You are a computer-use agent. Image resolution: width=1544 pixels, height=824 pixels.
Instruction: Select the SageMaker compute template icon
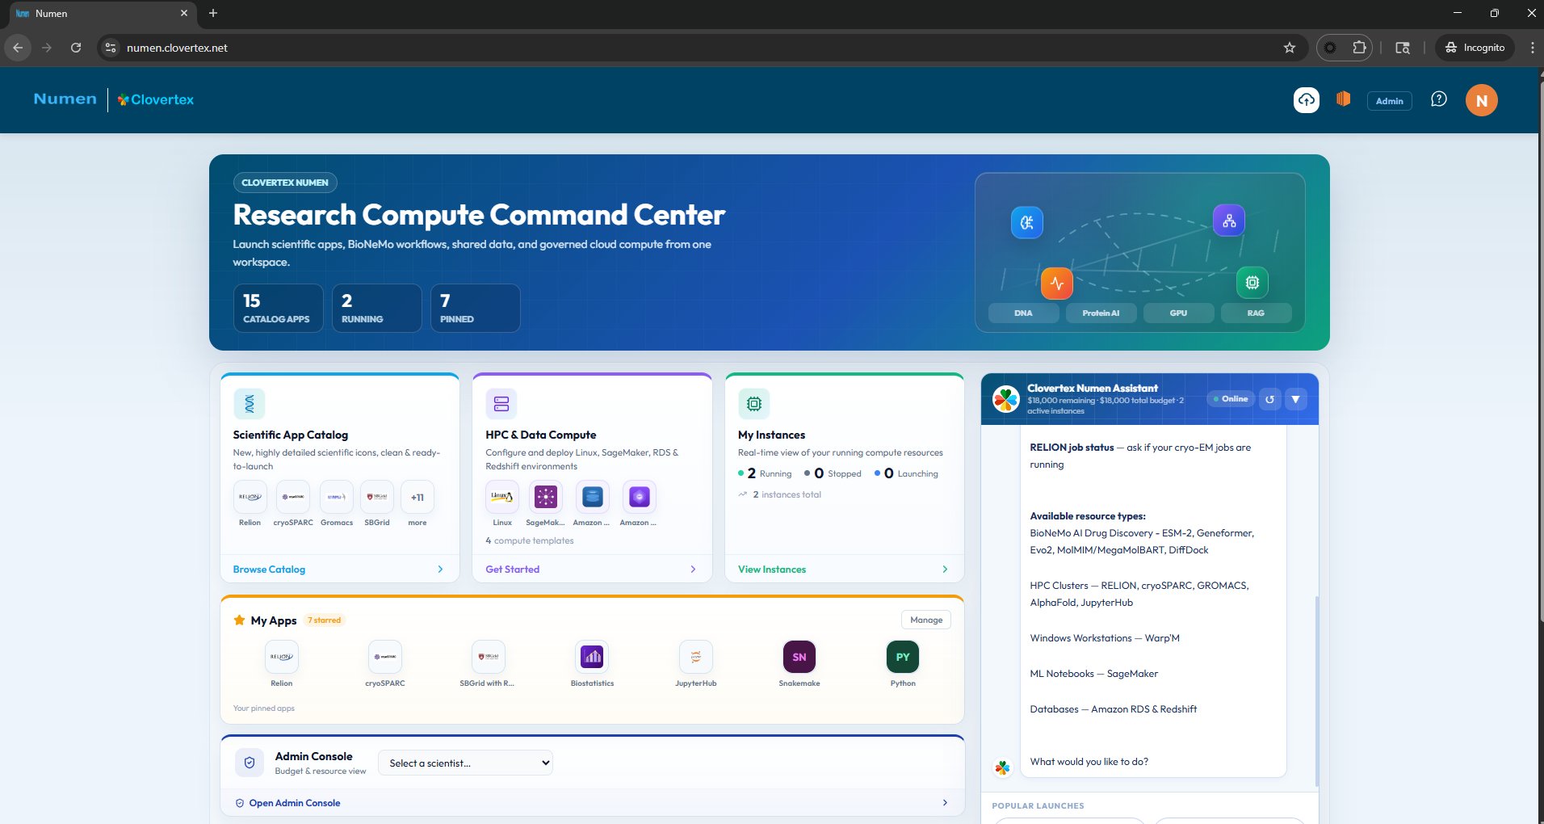(x=546, y=497)
